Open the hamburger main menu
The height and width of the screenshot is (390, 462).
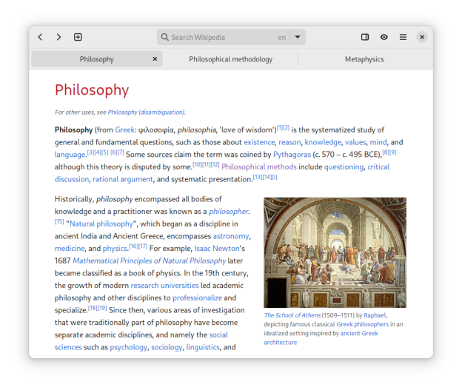(x=403, y=37)
